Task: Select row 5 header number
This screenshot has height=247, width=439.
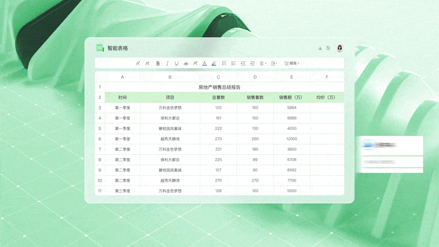Action: tap(100, 128)
